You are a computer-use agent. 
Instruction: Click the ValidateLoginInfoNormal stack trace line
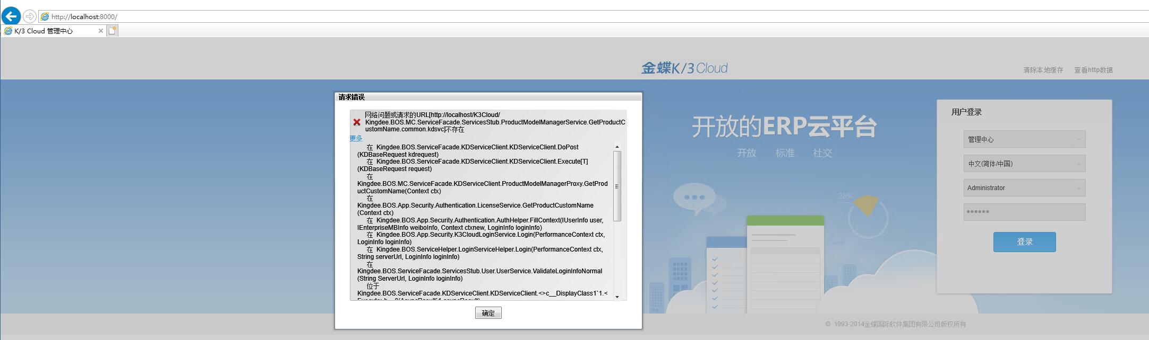(x=479, y=271)
